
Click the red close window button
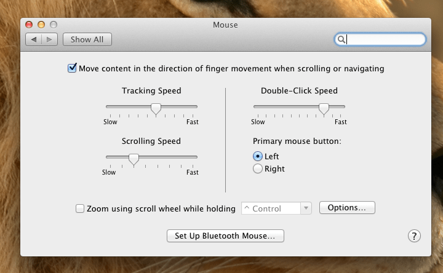click(29, 25)
